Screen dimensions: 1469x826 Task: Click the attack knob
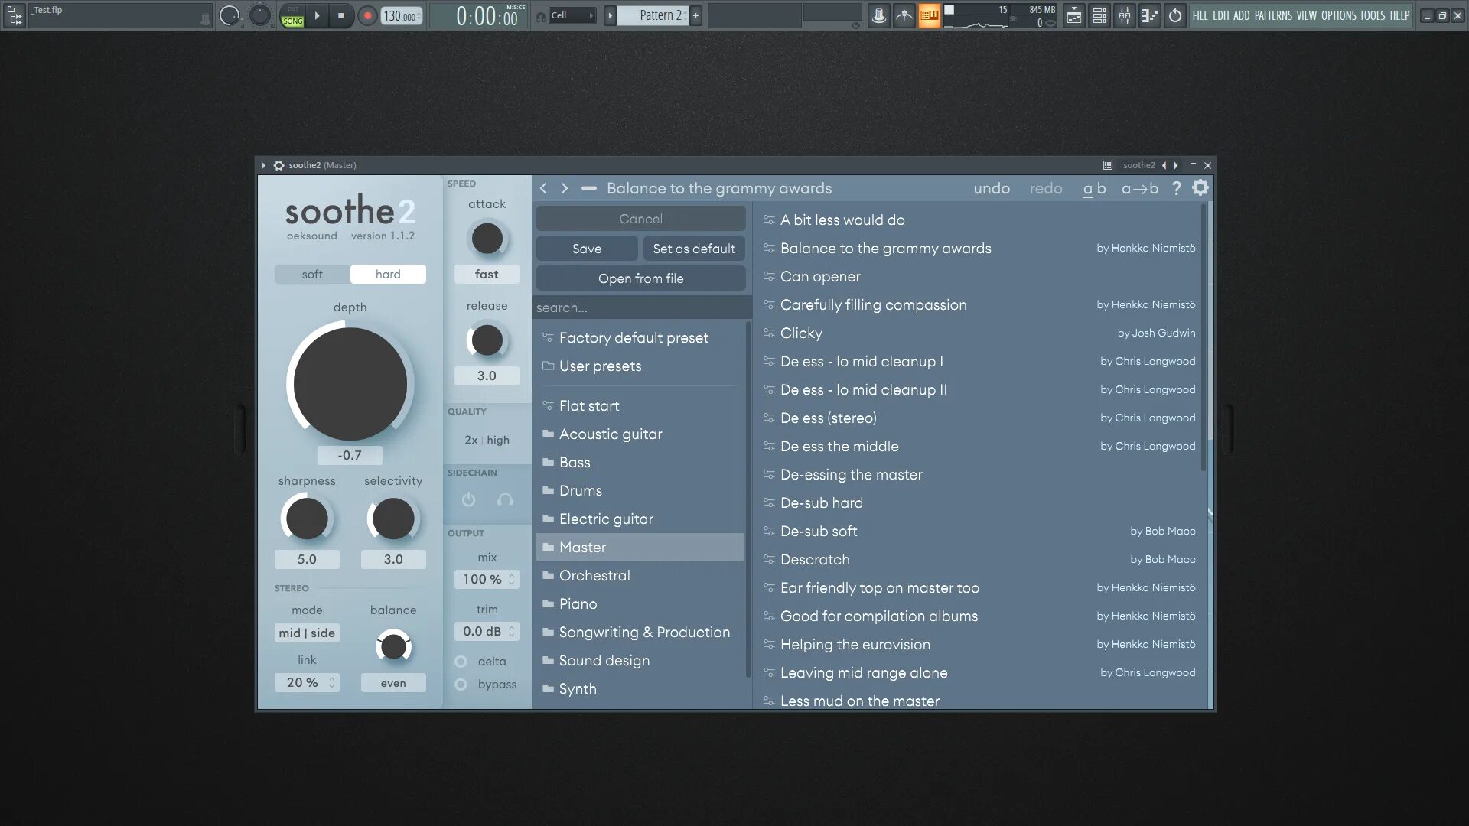tap(487, 239)
